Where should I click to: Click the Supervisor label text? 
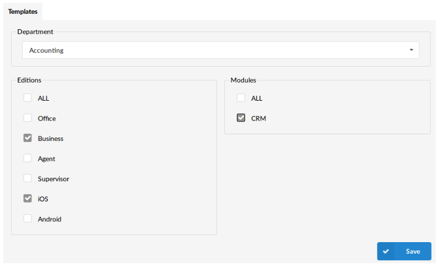(53, 179)
